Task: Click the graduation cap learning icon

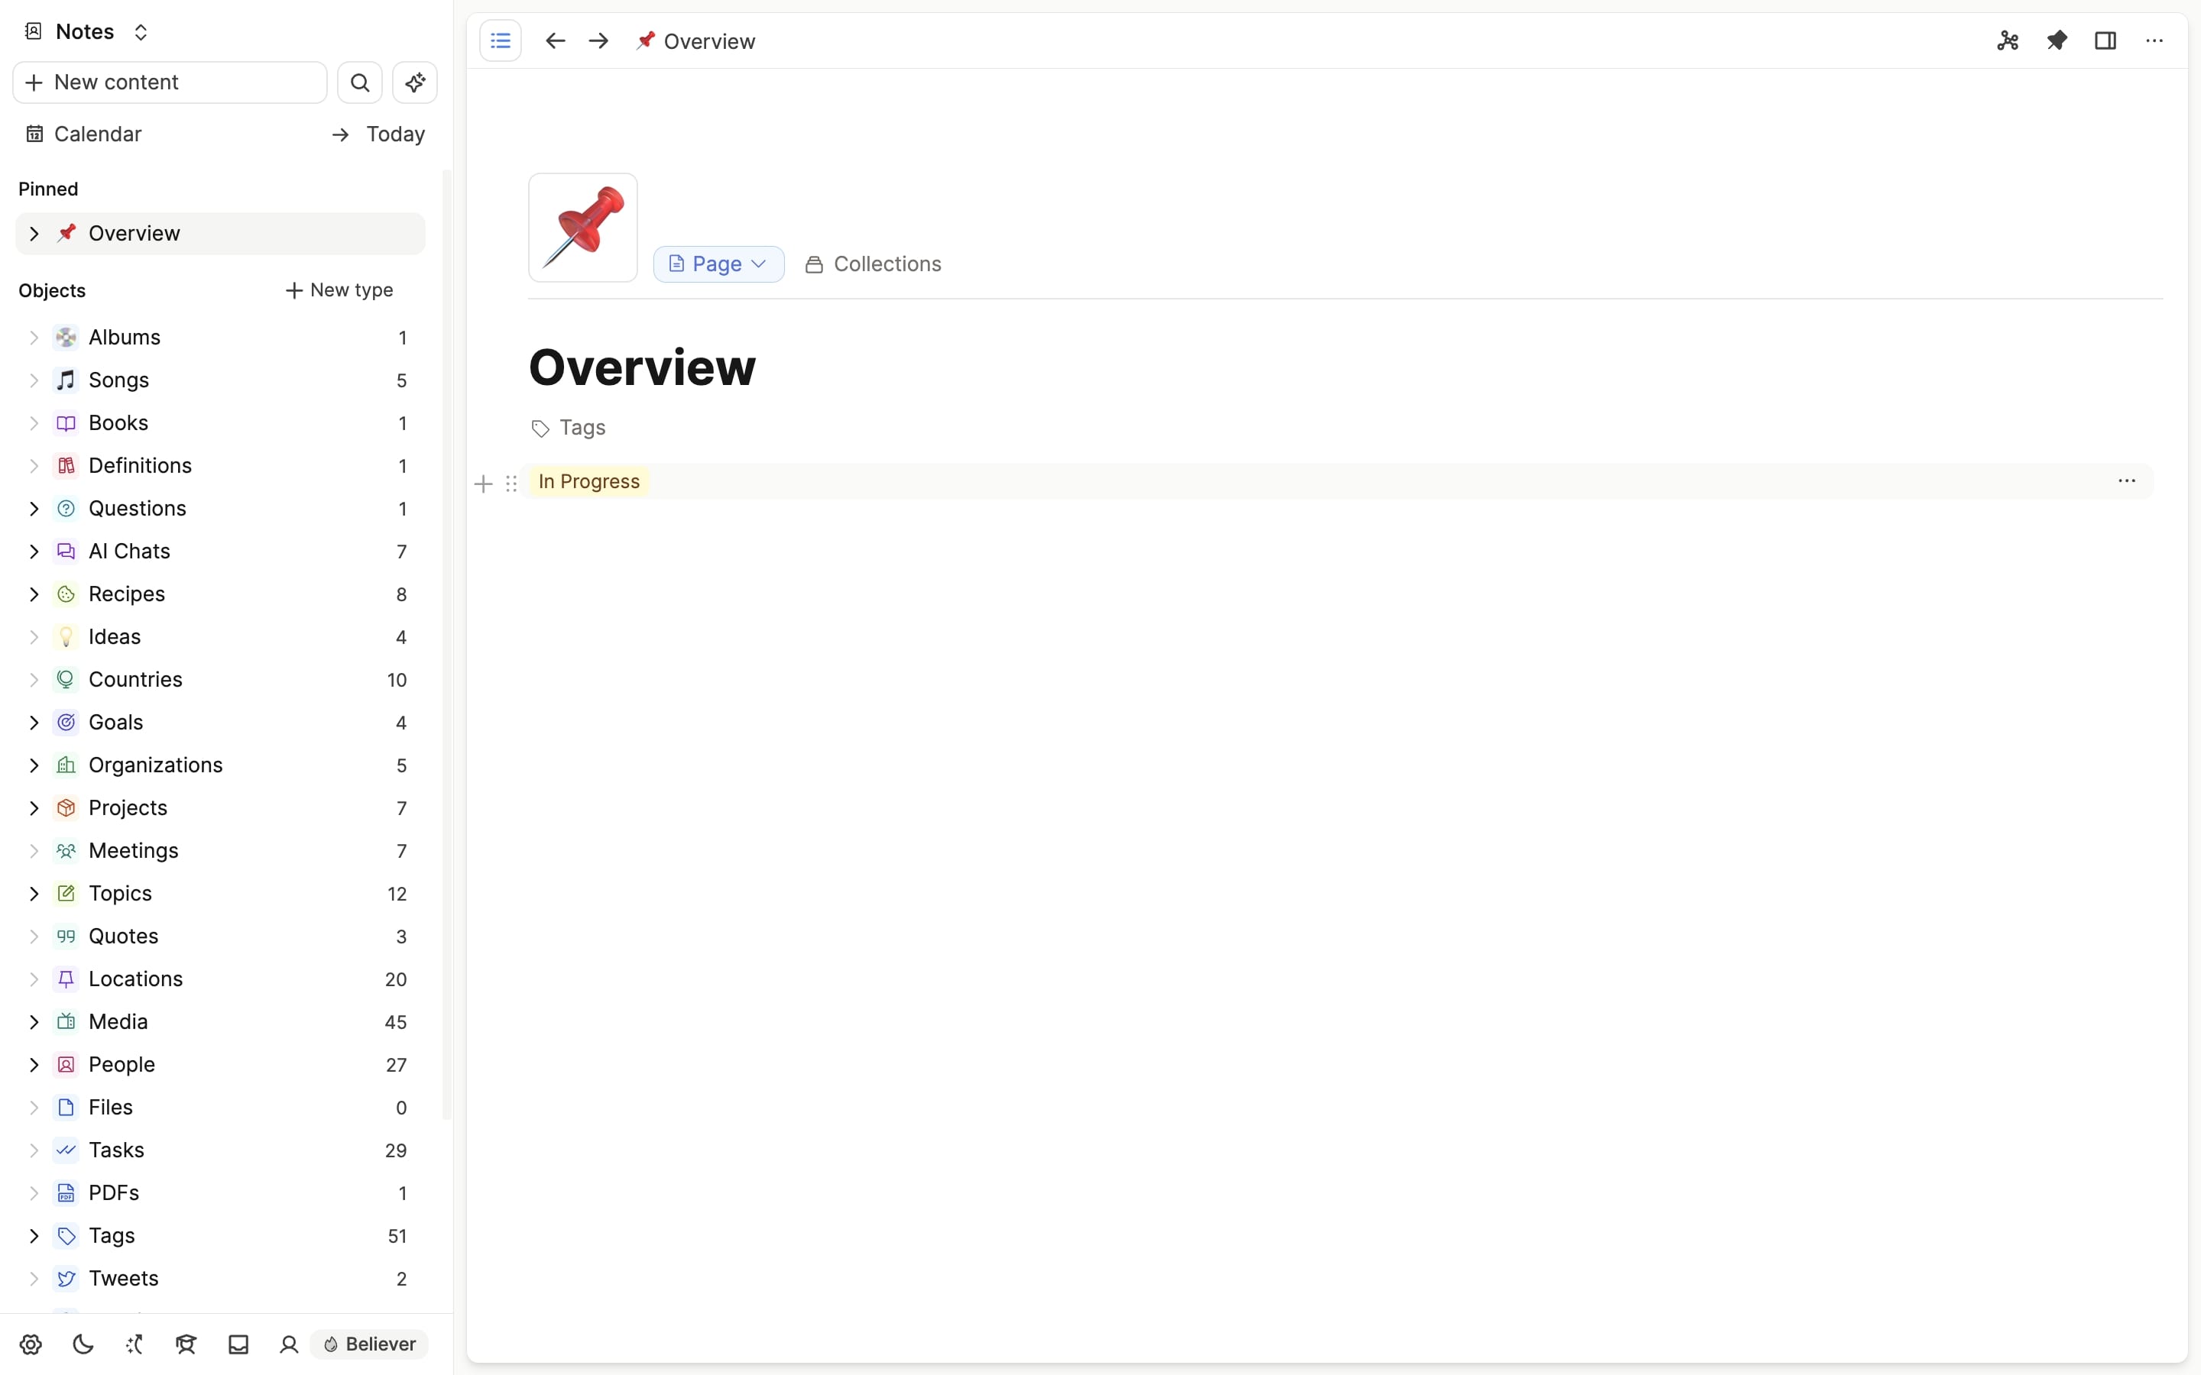Action: (186, 1344)
